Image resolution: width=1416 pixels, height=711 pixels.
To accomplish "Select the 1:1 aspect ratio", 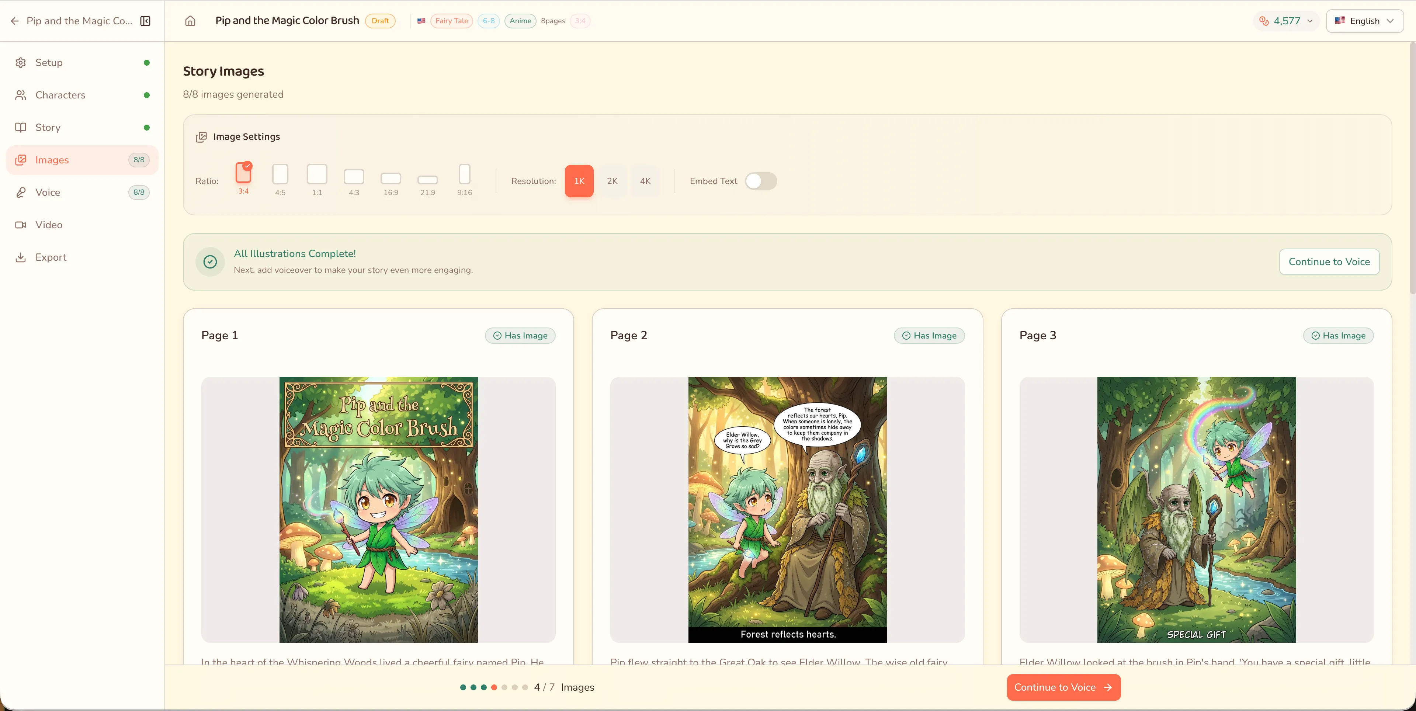I will (x=317, y=175).
